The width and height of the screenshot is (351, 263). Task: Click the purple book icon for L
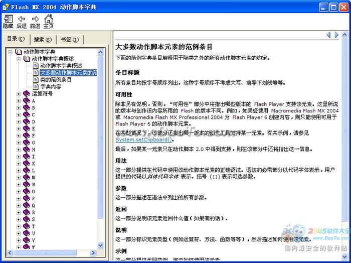(x=27, y=171)
